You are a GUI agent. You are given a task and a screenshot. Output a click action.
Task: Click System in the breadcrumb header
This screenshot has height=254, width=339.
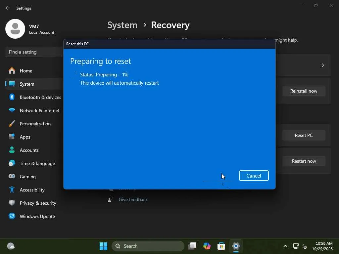click(122, 25)
